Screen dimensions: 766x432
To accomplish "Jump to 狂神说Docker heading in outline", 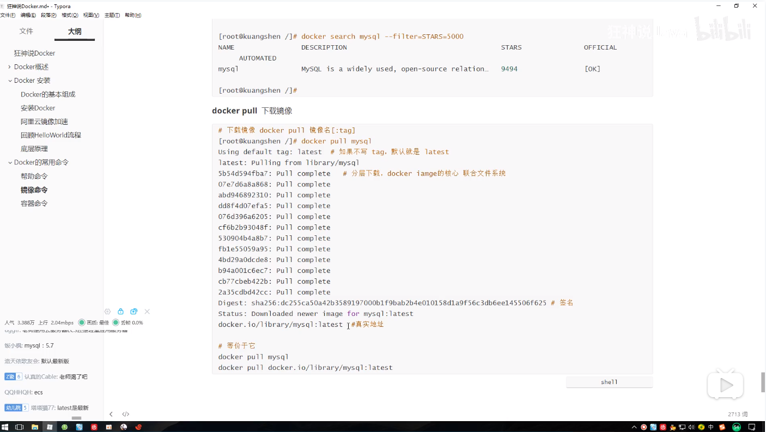I will [x=34, y=53].
